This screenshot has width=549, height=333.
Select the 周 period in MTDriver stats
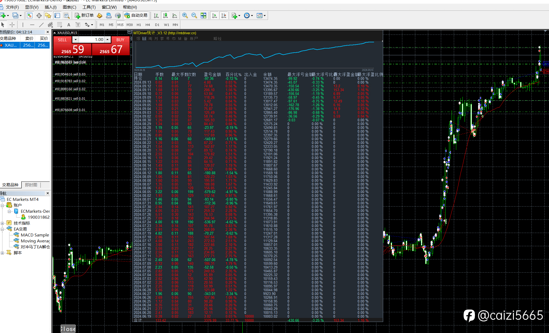coord(150,39)
